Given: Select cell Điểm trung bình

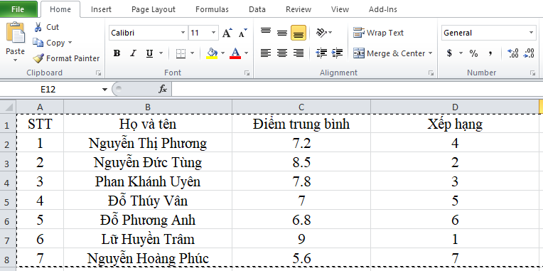Looking at the screenshot, I should click(301, 124).
